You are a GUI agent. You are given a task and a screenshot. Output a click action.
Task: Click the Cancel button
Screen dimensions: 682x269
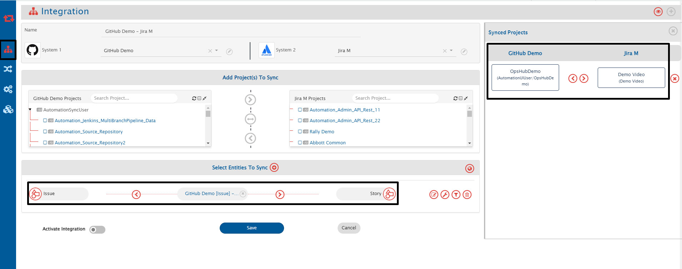[349, 228]
